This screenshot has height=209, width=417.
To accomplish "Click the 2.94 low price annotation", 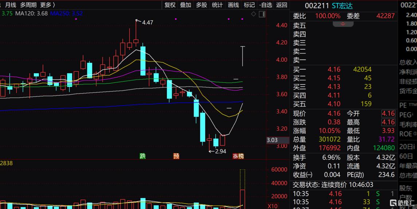I will [x=221, y=152].
